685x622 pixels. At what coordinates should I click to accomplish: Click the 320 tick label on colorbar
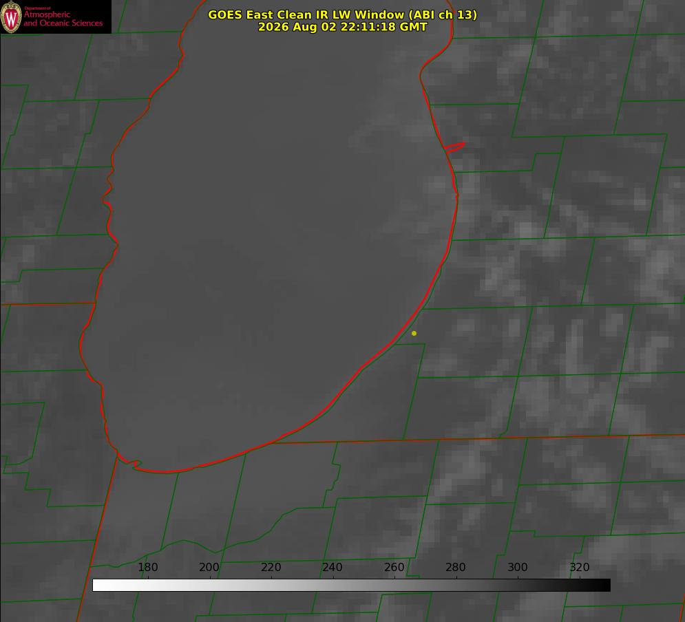click(580, 567)
